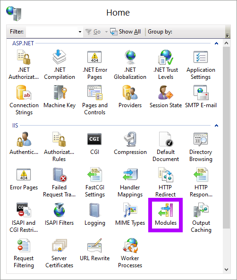Select the Modules icon
237x280 pixels.
tap(166, 215)
